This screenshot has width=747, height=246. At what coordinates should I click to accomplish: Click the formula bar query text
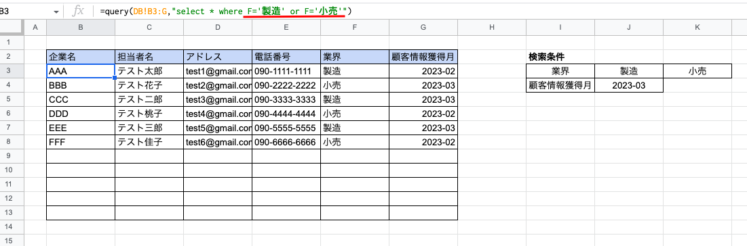pos(226,11)
